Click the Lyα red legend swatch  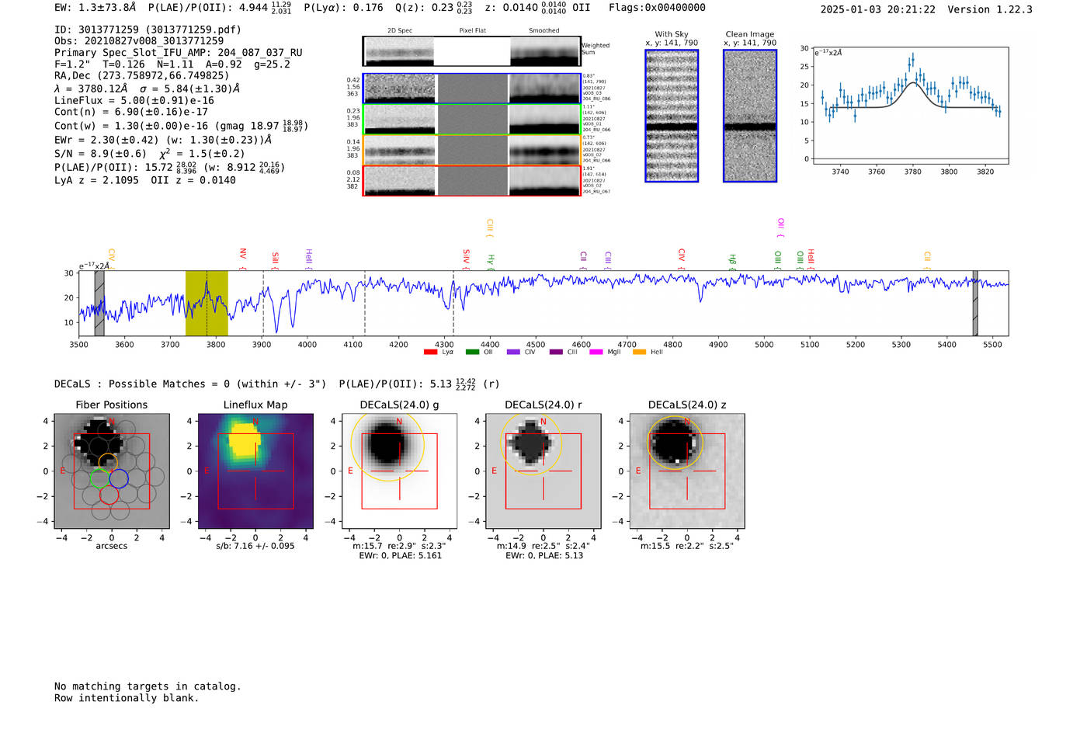click(x=431, y=352)
